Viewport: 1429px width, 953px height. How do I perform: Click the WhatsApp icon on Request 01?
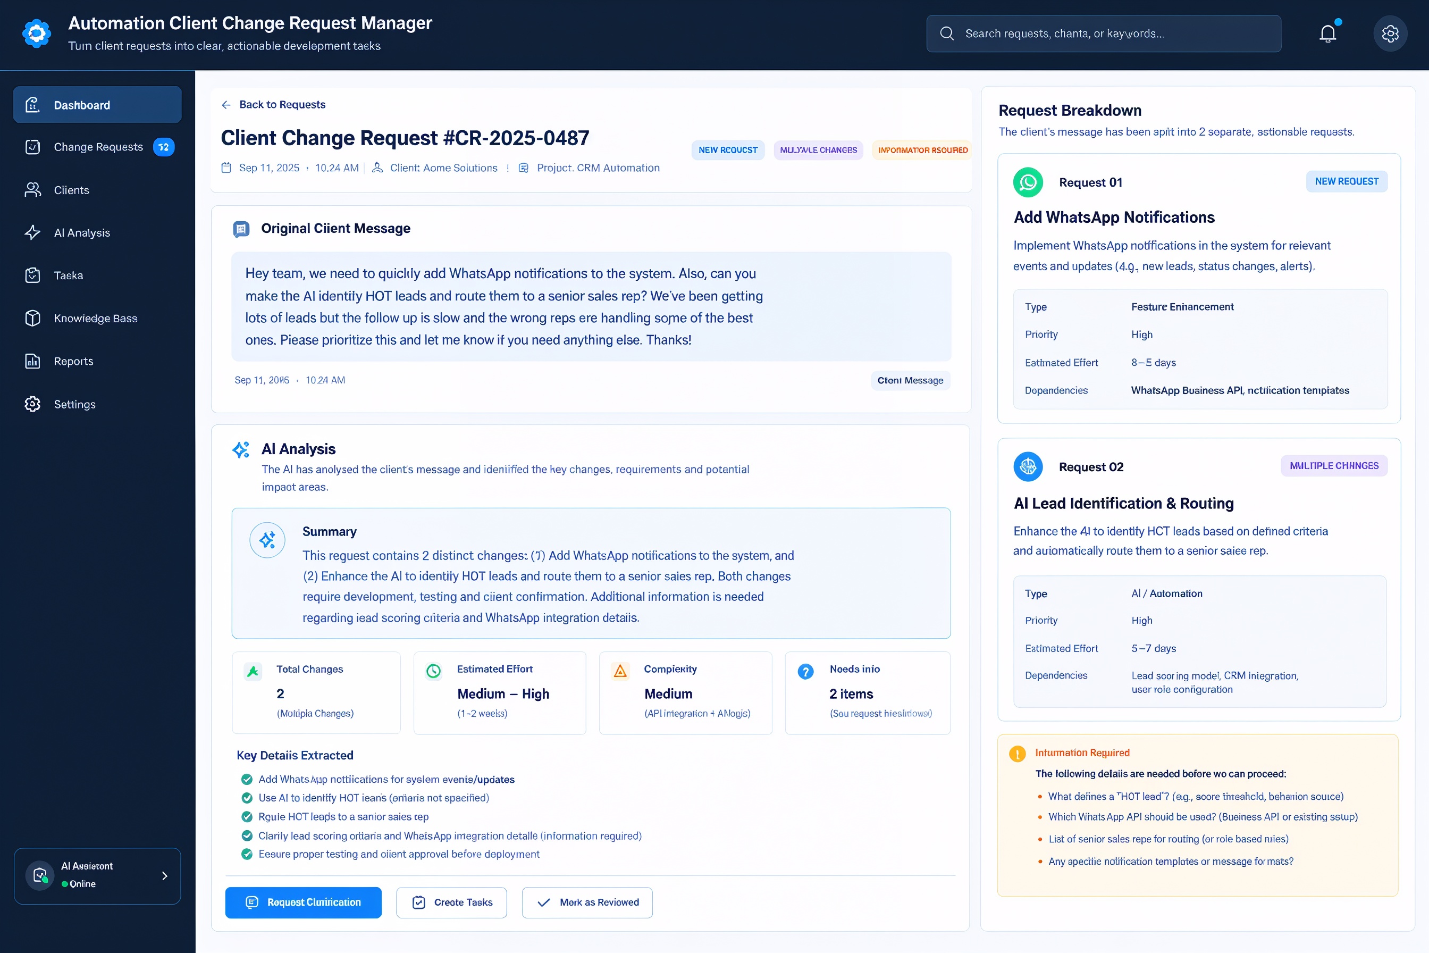(1028, 182)
